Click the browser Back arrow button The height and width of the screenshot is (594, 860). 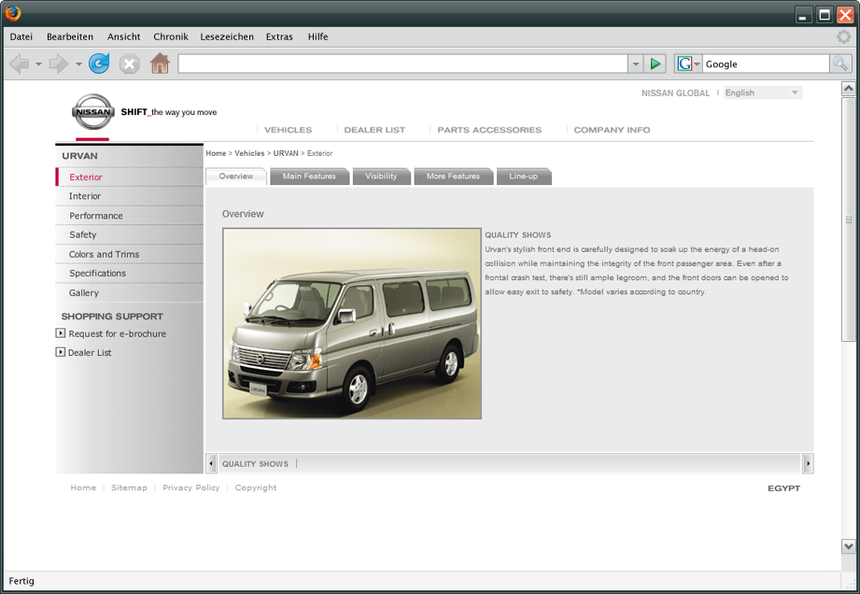20,64
